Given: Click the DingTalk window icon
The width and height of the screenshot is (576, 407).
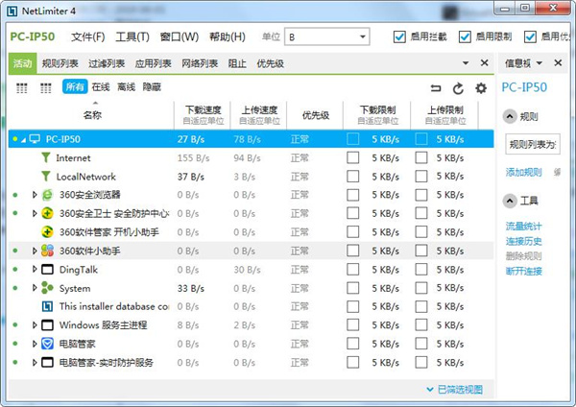Looking at the screenshot, I should click(x=47, y=270).
